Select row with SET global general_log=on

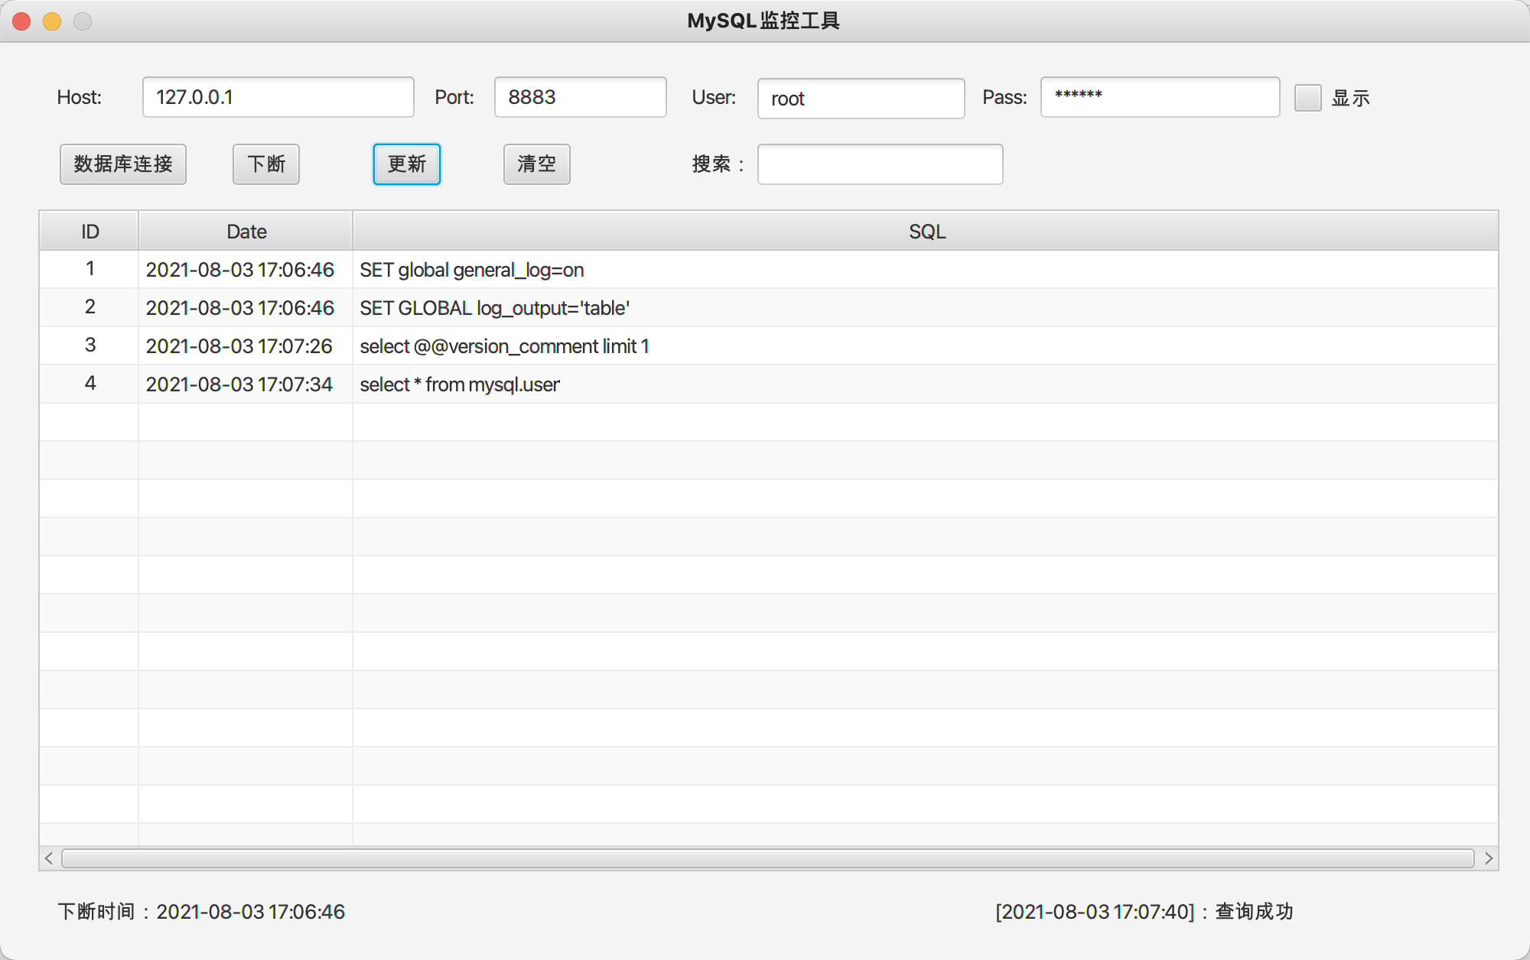point(471,270)
